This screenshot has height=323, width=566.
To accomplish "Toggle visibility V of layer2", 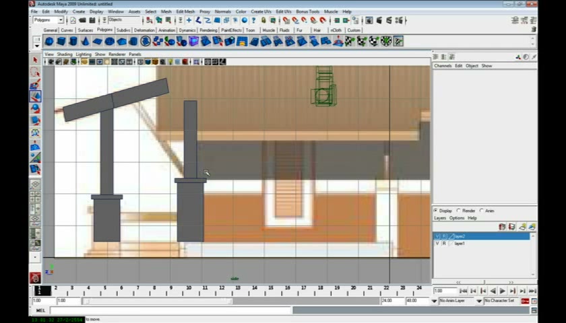I will point(437,236).
